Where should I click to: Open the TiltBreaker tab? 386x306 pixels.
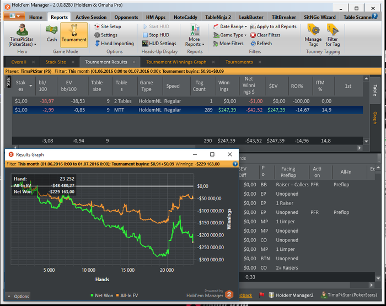(283, 17)
